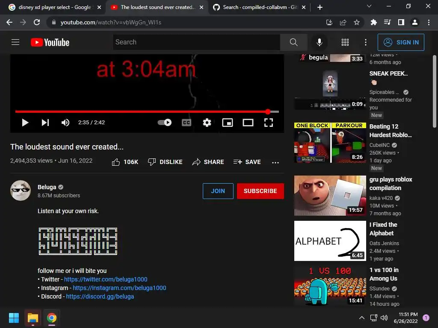Open Beluga's Twitter link
Viewport: 438px width, 328px height.
(x=106, y=279)
